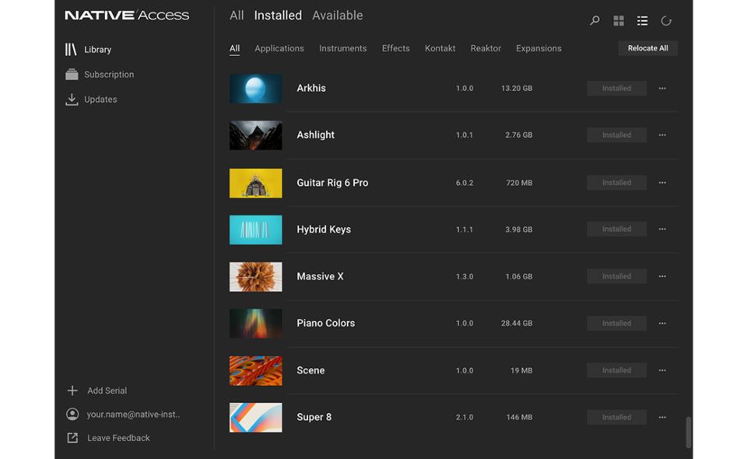747x459 pixels.
Task: Click the Add Serial plus icon
Action: (x=72, y=391)
